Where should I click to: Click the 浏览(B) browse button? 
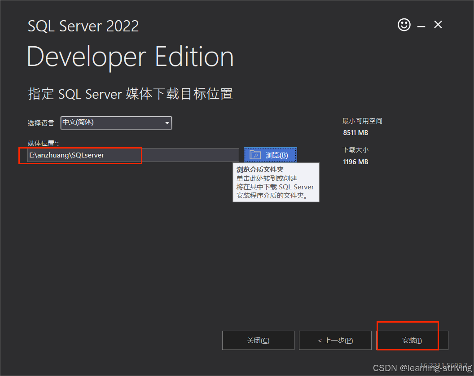270,155
